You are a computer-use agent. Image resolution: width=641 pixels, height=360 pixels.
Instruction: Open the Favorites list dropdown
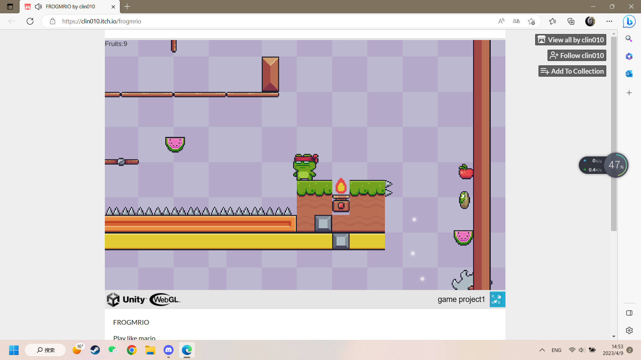(x=553, y=21)
